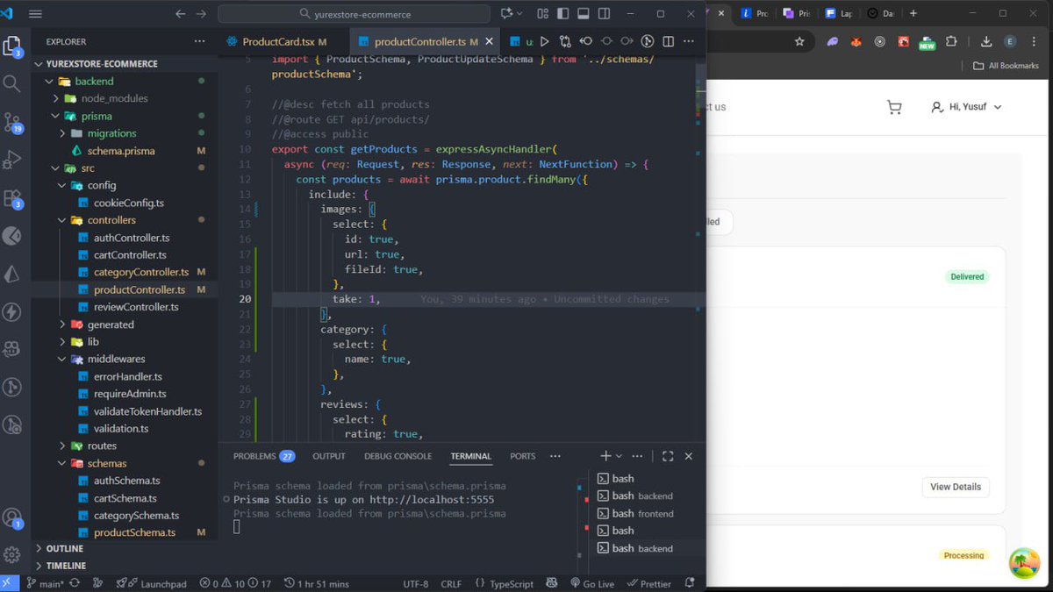
Task: Select the bash frontend terminal
Action: pyautogui.click(x=635, y=513)
